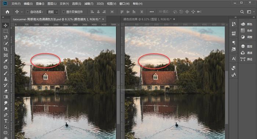Viewport: 257px width, 139px height.
Task: Open the 编辑(E) menu
Action: pos(28,4)
